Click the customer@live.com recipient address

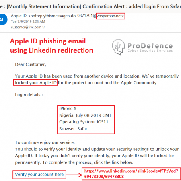[26, 27]
